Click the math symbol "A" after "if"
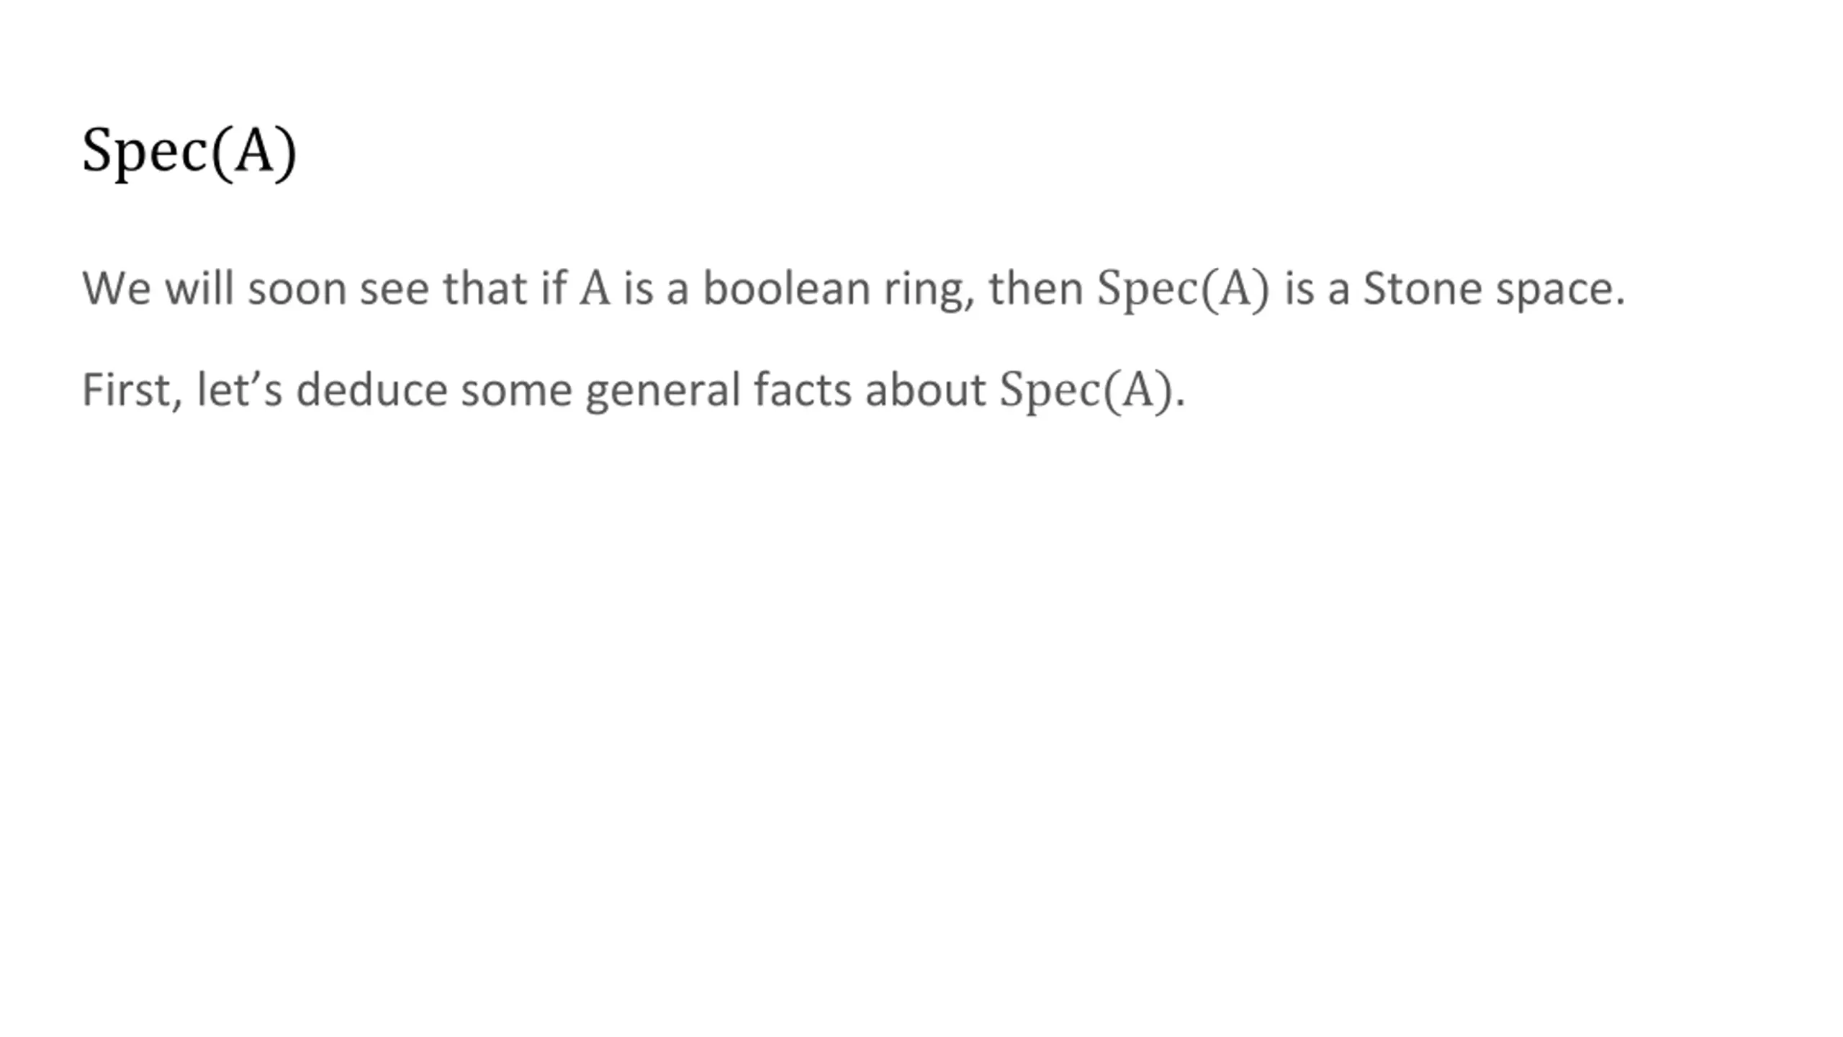Screen dimensions: 1843x1037 pos(595,289)
